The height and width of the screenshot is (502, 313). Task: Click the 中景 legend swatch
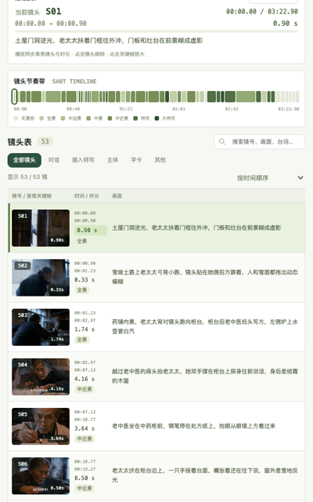point(88,118)
